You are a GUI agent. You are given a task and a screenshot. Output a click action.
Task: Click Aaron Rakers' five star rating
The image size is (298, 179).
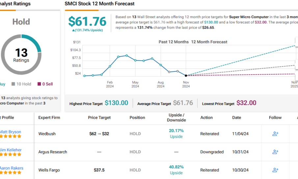pos(11,172)
